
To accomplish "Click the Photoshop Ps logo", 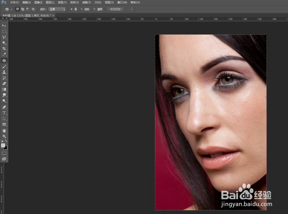I will click(x=4, y=2).
